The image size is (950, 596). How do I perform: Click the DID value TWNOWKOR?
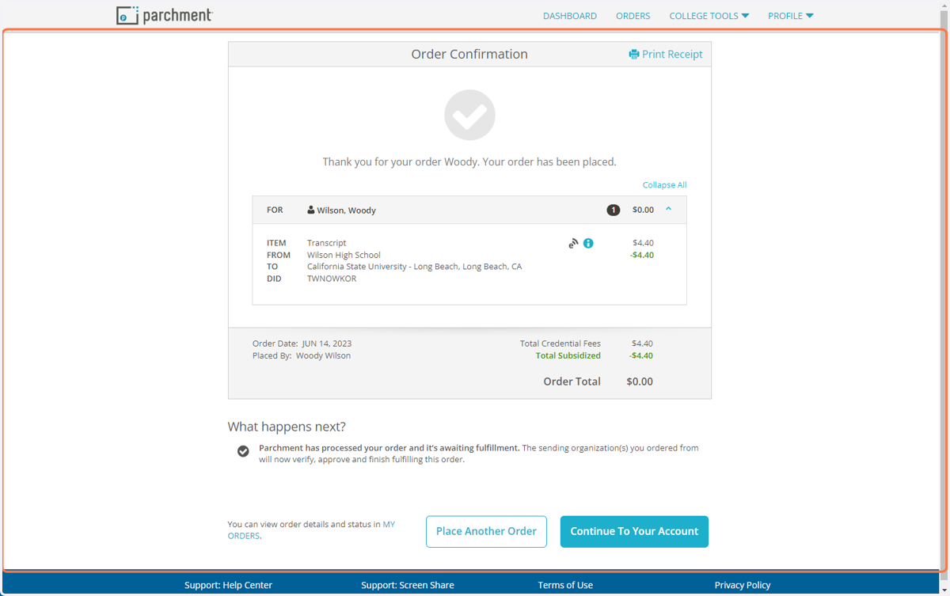[x=332, y=279]
